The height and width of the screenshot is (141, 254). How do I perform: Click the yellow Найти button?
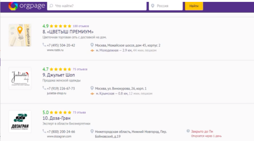(x=194, y=6)
